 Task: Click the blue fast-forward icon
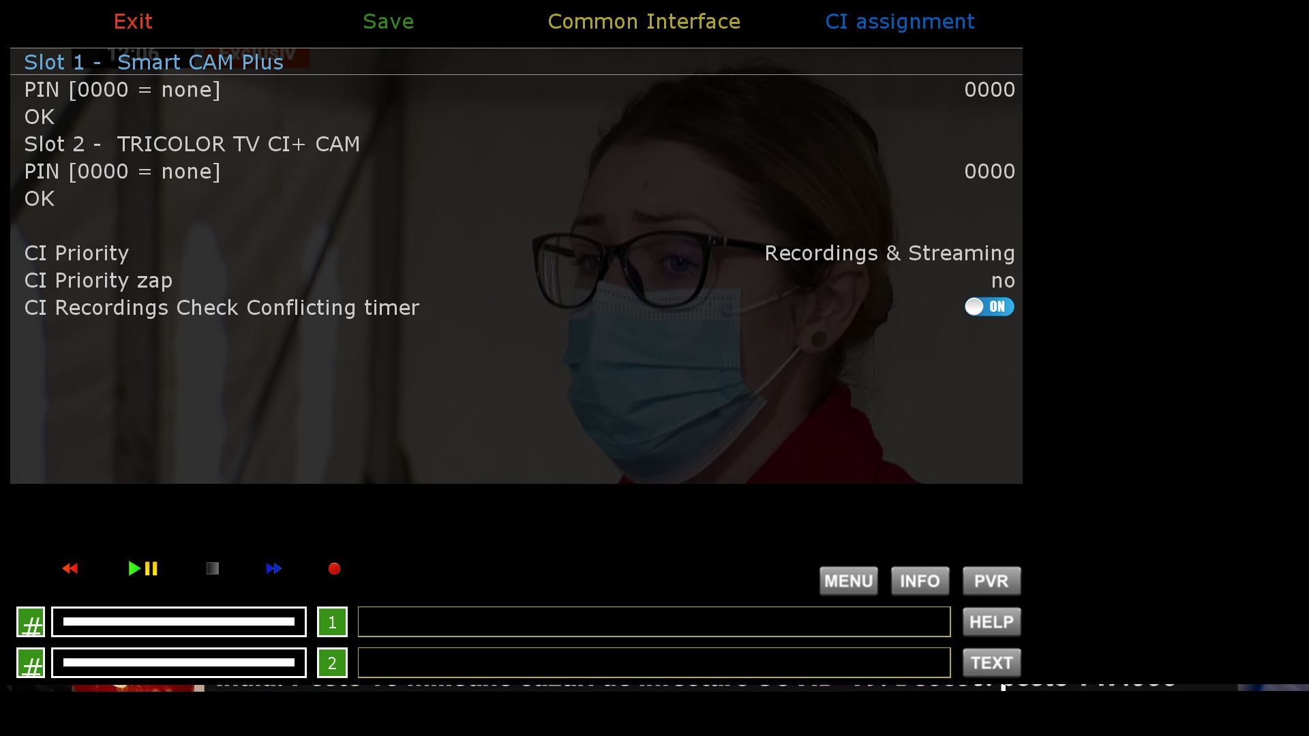[273, 568]
